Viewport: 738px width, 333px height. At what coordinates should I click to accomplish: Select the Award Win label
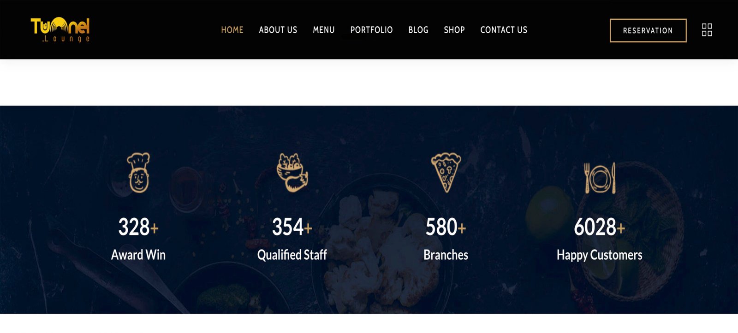(x=138, y=255)
